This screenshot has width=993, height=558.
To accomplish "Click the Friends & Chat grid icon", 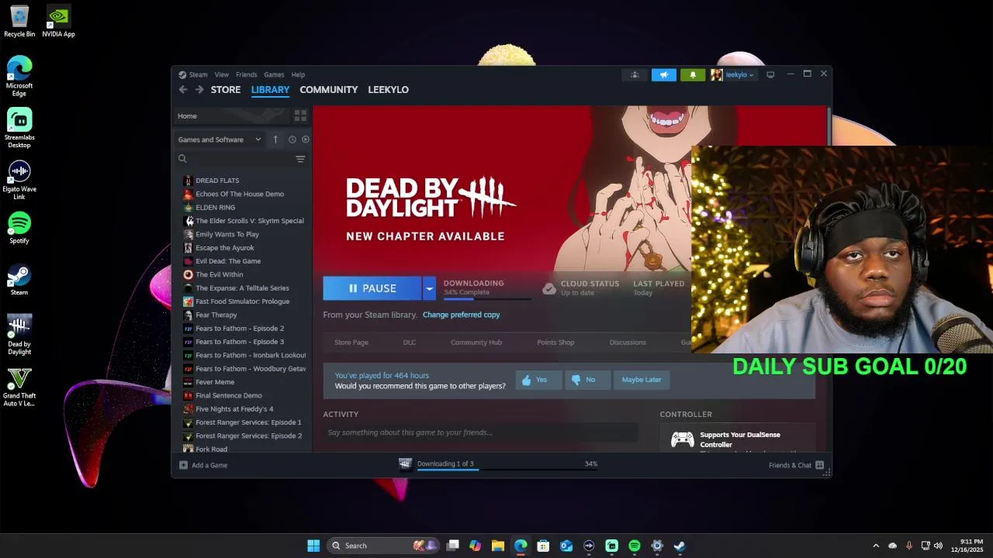I will tap(819, 465).
